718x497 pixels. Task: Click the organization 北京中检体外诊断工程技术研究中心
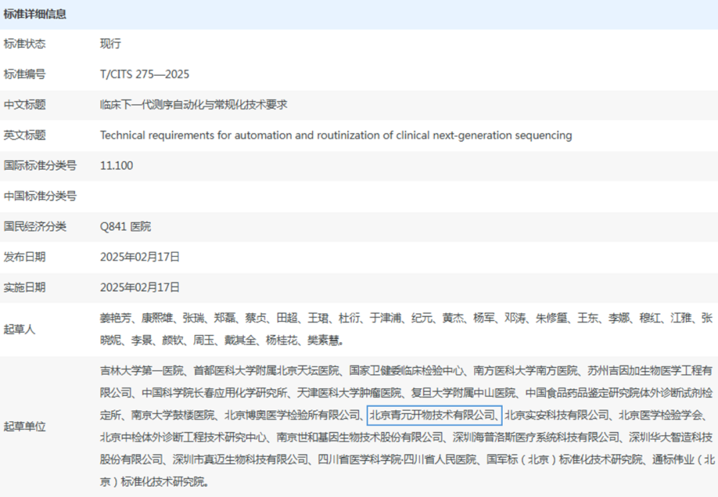tap(183, 437)
